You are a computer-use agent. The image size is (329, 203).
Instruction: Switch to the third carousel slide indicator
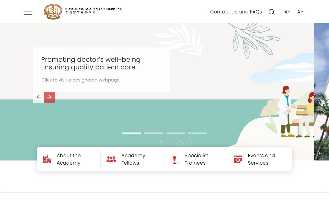click(x=175, y=133)
